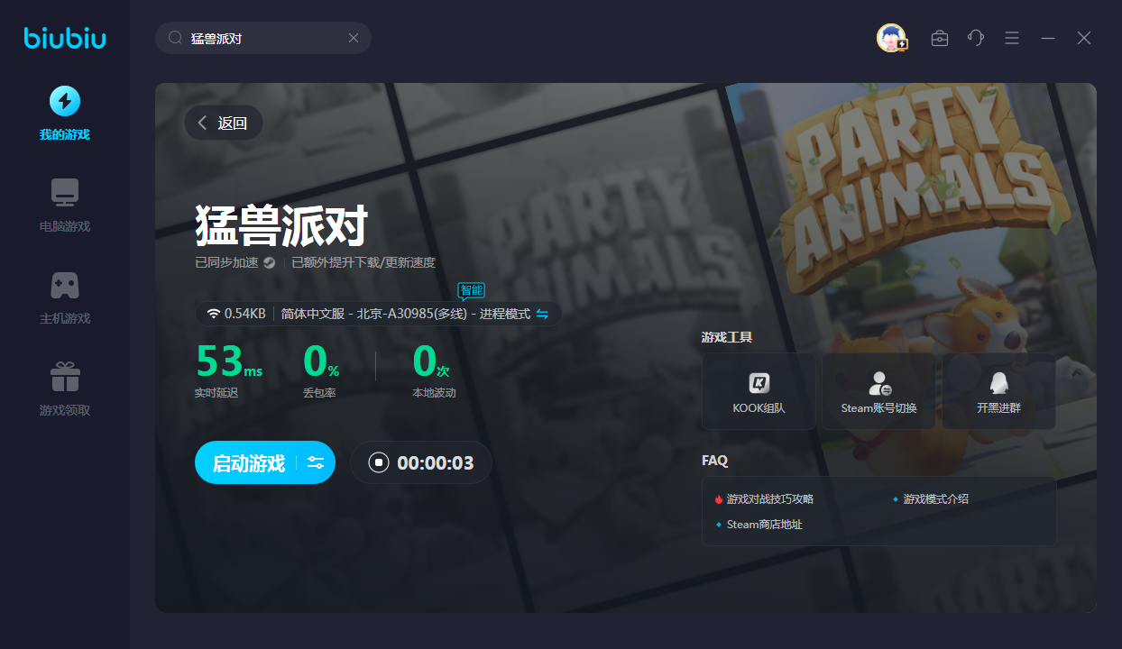This screenshot has width=1122, height=649.
Task: Switch server via the swap arrows icon
Action: pyautogui.click(x=542, y=314)
